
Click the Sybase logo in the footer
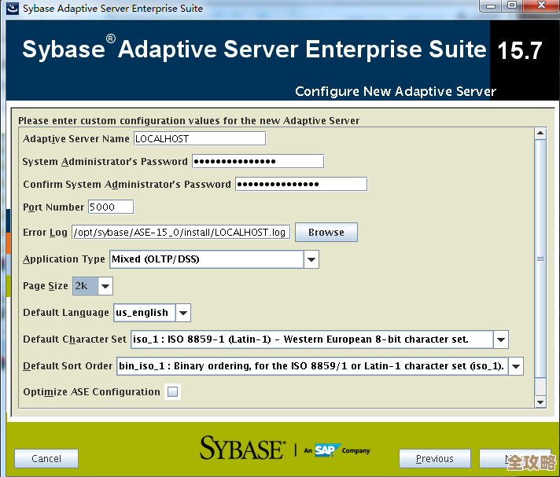(241, 449)
